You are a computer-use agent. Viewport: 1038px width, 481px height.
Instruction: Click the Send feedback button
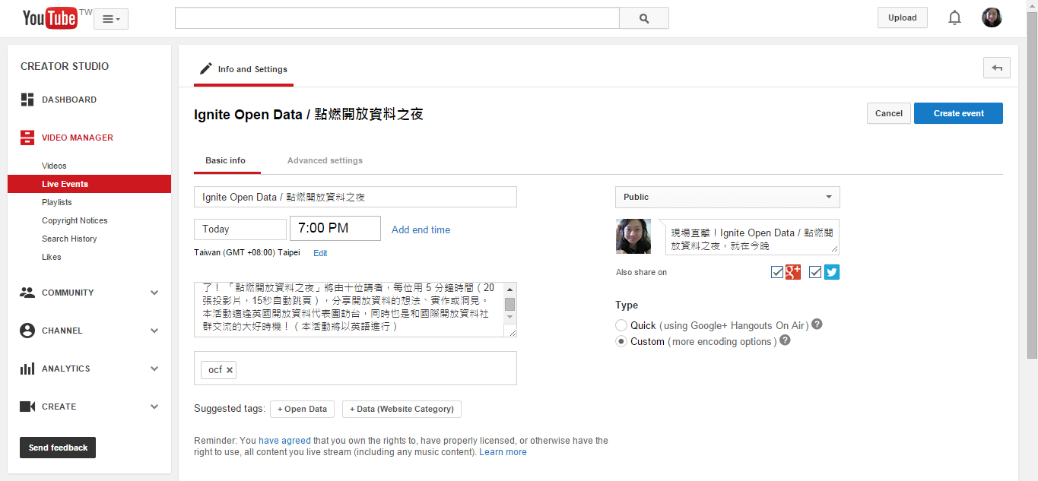pyautogui.click(x=58, y=448)
